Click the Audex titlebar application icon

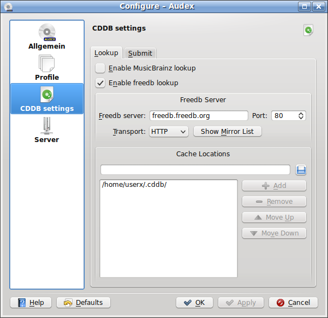tap(8, 7)
